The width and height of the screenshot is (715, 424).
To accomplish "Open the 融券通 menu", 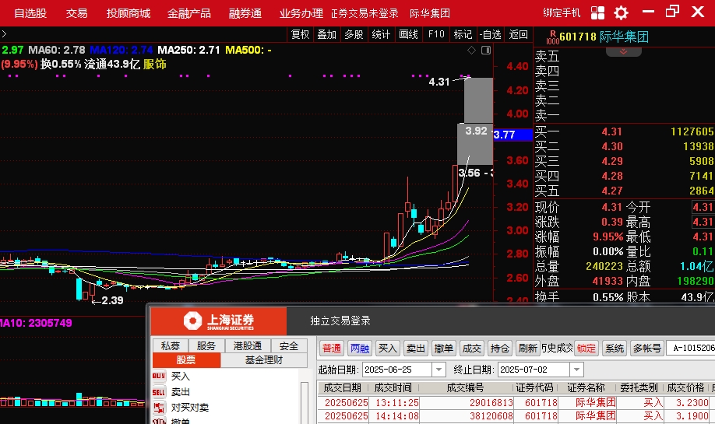I will pos(245,13).
